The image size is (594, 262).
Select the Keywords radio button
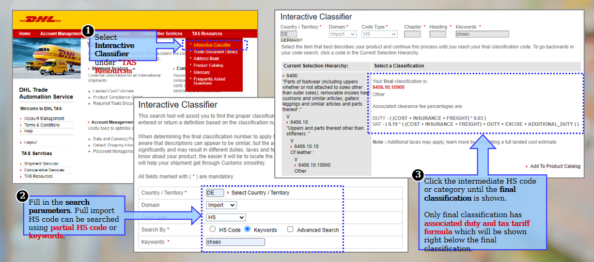[248, 230]
